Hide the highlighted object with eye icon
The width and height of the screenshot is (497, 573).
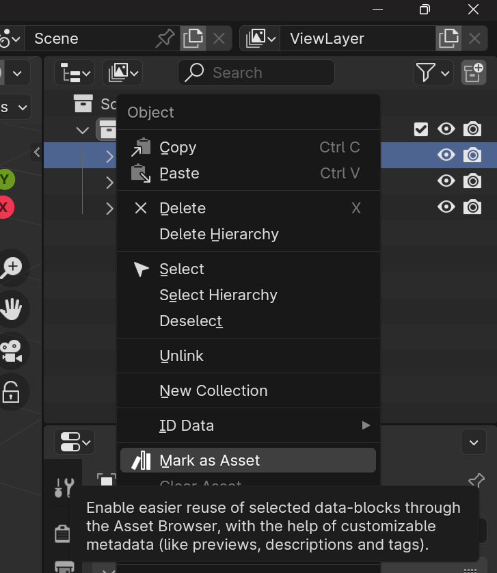coord(446,155)
